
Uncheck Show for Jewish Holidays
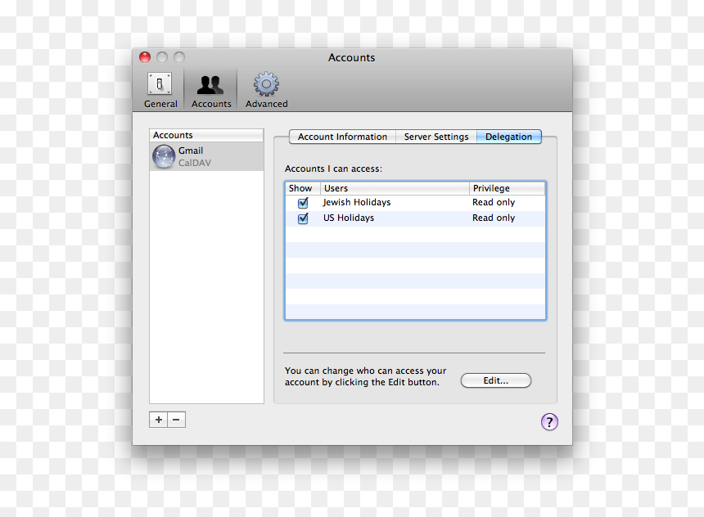[303, 203]
